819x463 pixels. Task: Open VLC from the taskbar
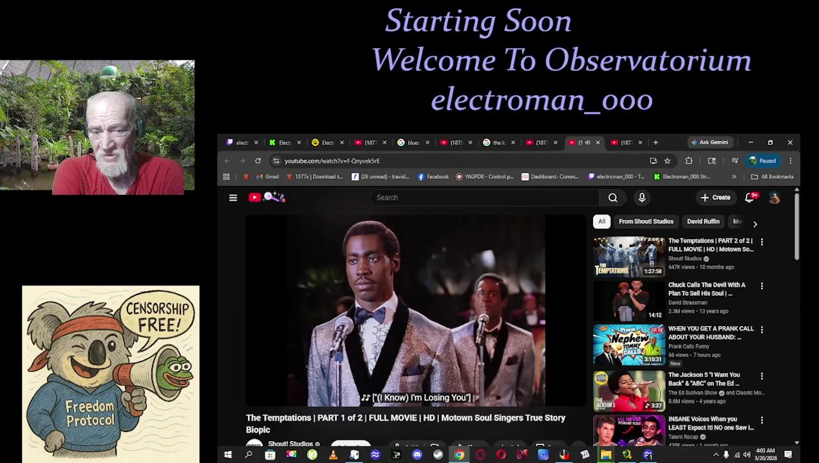point(333,455)
